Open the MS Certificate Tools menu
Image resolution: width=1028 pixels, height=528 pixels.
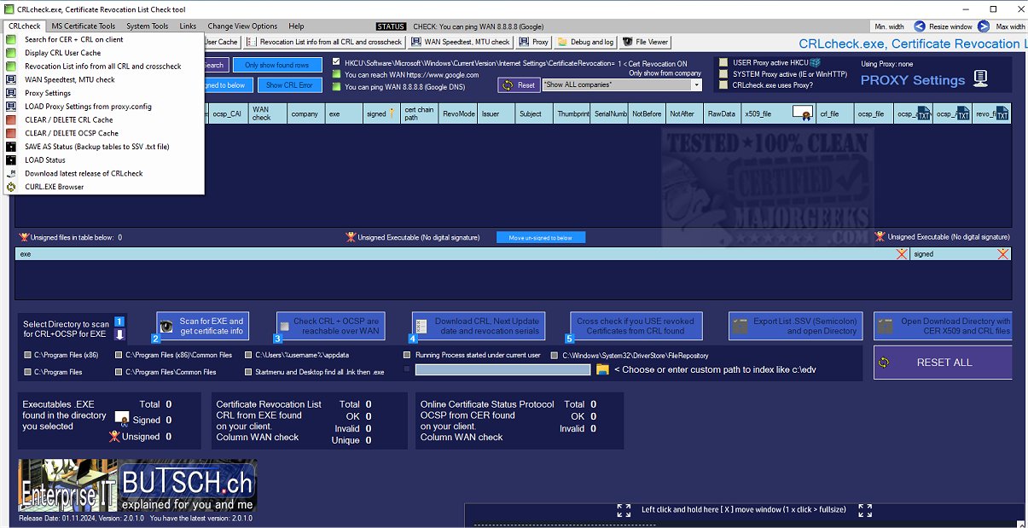coord(84,26)
